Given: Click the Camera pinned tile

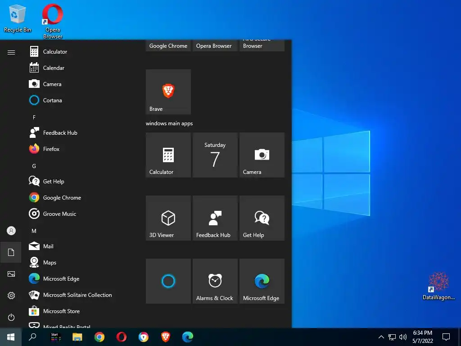Looking at the screenshot, I should (x=262, y=155).
